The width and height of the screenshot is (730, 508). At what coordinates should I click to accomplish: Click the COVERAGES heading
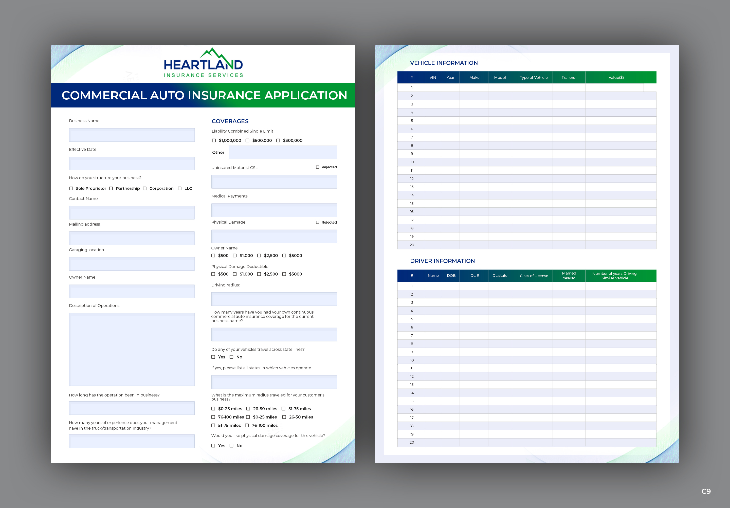click(230, 121)
